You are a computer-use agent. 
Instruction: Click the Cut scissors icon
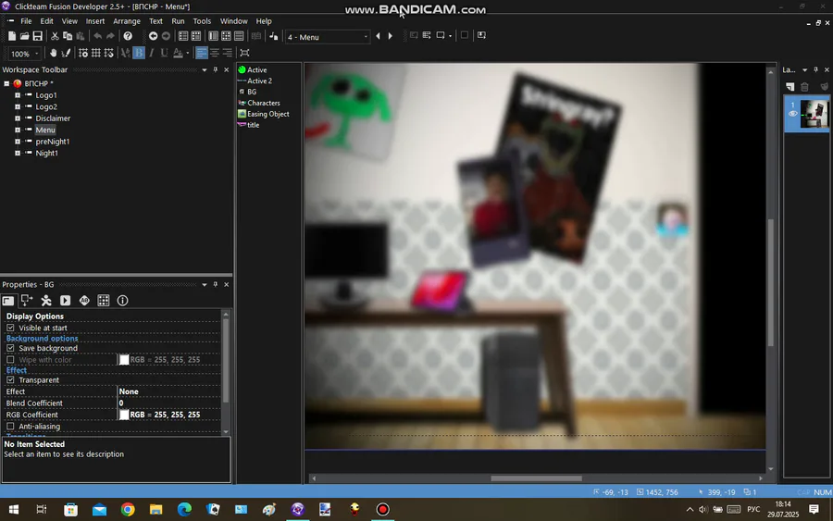[x=55, y=36]
